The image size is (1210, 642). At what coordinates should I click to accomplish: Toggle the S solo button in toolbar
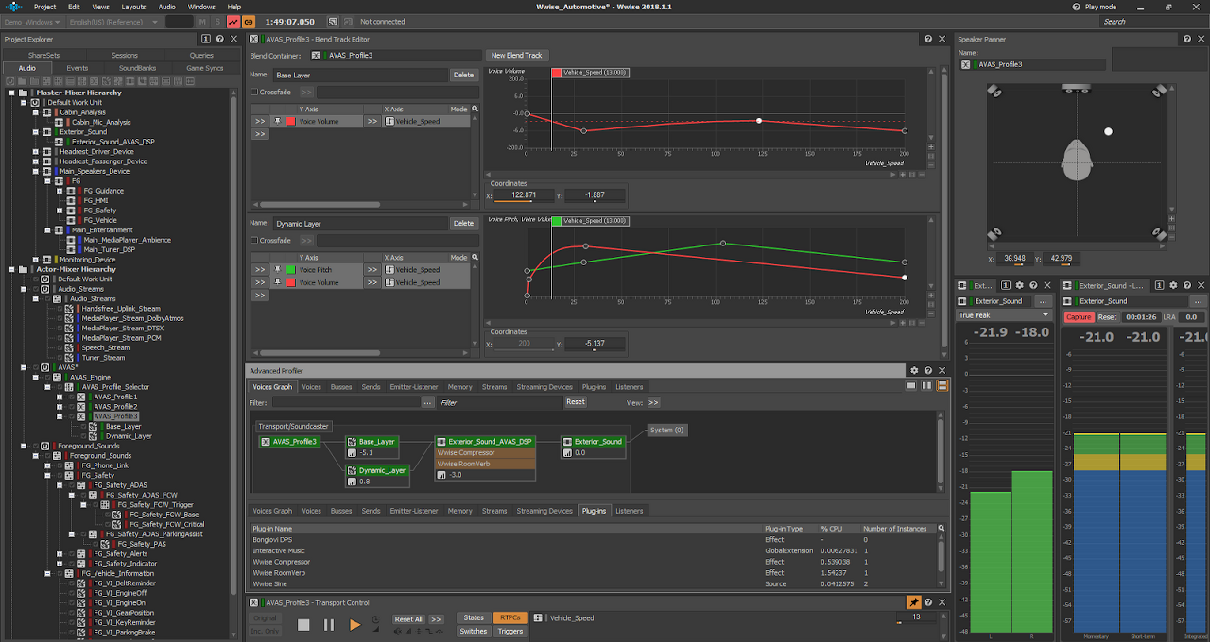pos(217,21)
